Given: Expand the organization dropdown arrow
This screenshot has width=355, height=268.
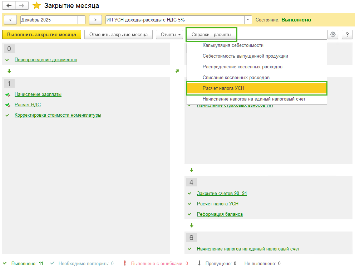Looking at the screenshot, I should coord(248,20).
